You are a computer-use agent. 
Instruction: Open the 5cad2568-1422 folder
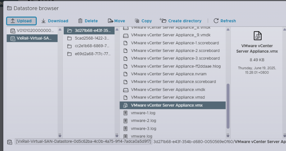[92, 38]
